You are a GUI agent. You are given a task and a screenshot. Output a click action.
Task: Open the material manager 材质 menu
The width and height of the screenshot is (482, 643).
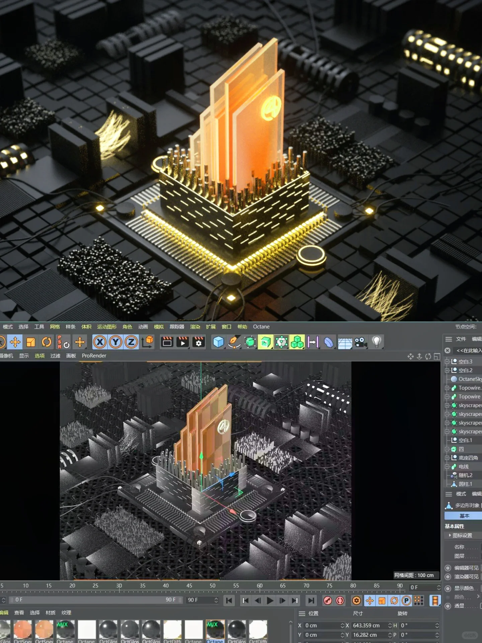tap(51, 613)
